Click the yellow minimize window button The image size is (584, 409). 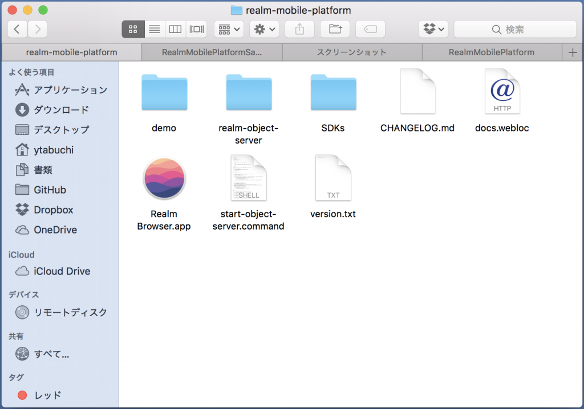click(27, 10)
